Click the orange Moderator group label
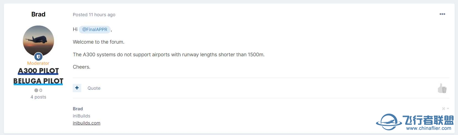The height and width of the screenshot is (135, 458). [38, 63]
